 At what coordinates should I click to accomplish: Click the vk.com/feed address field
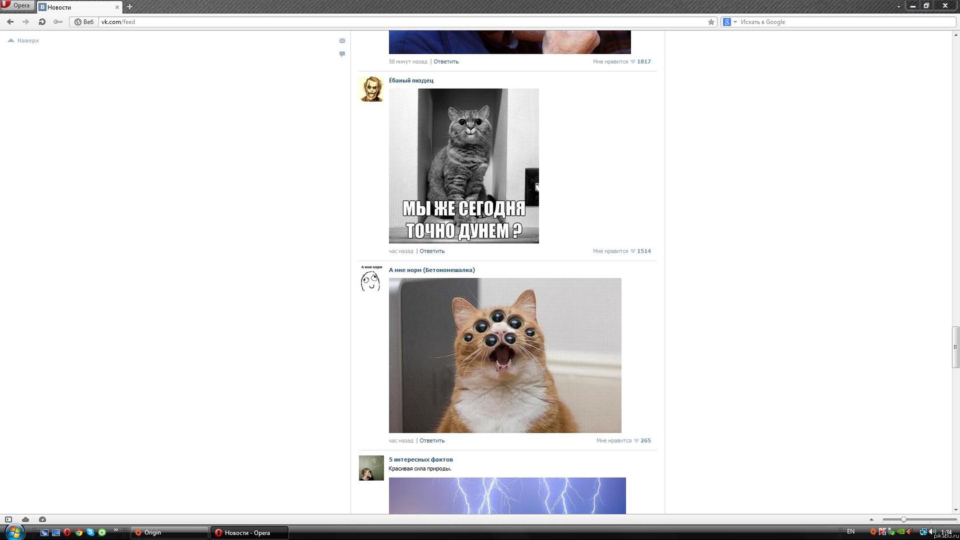click(x=400, y=22)
